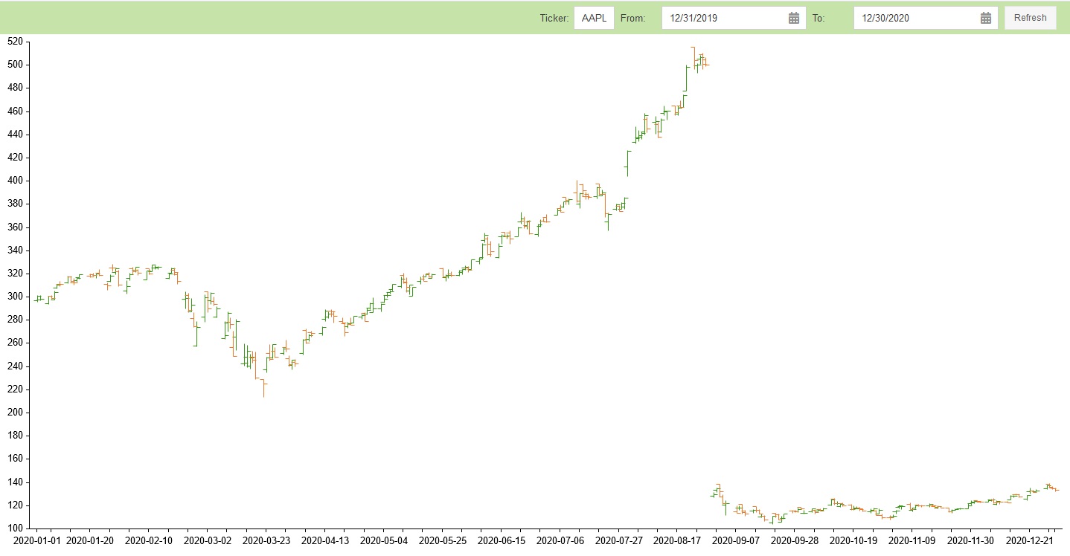Click the x-axis date 2020-03-02

point(208,540)
